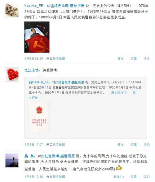Click 评论 on the 4月4日 13:19 post
Image resolution: width=155 pixels, height=182 pixels.
146,177
